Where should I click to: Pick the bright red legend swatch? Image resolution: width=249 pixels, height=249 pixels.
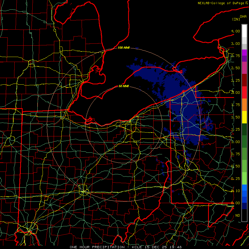pyautogui.click(x=244, y=92)
